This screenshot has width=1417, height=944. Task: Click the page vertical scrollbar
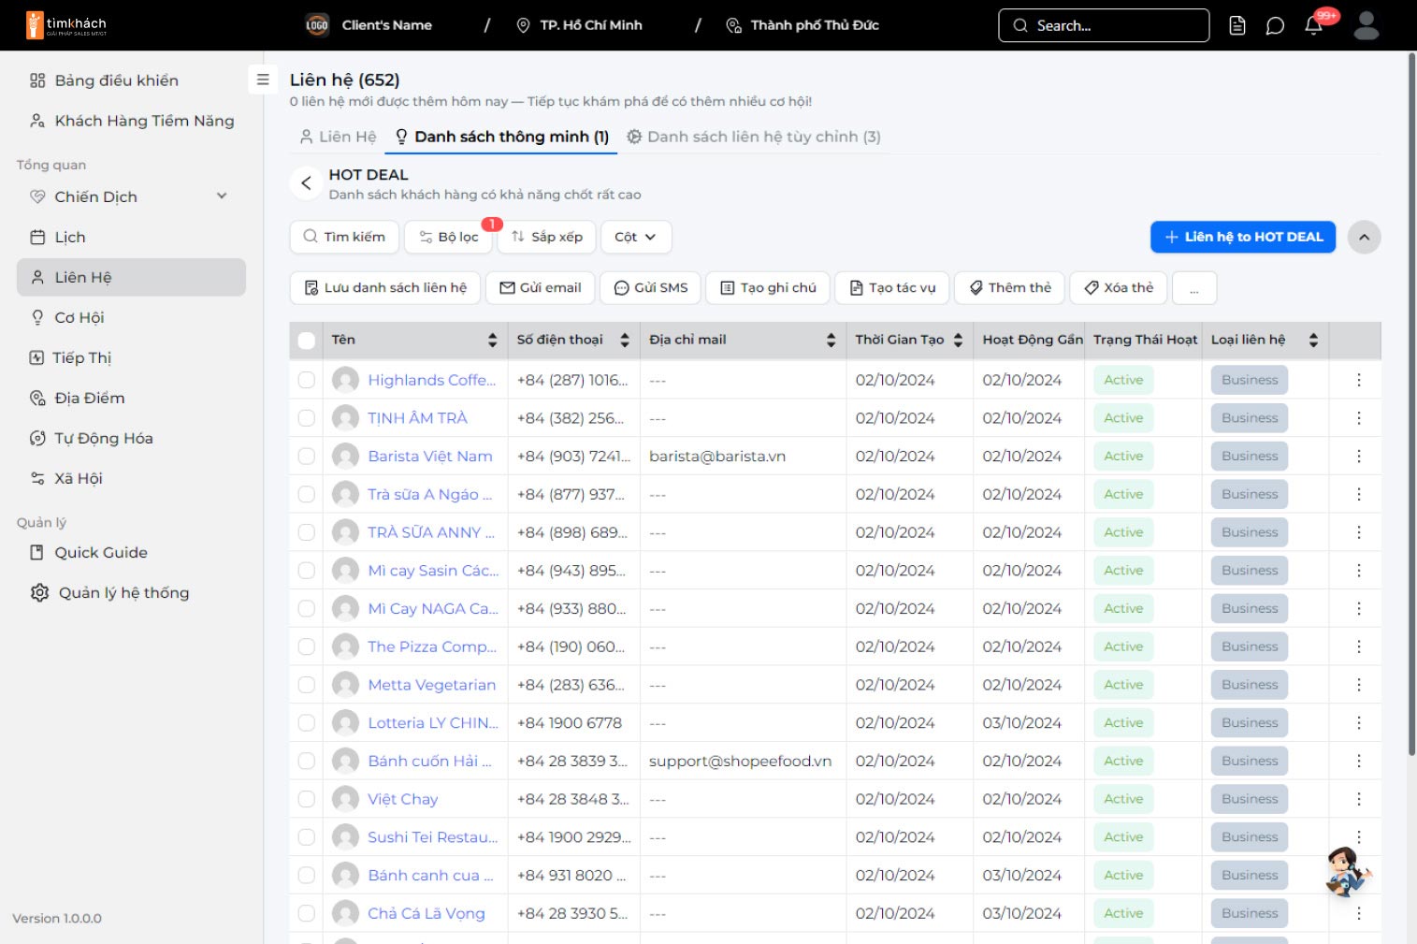coord(1411,402)
